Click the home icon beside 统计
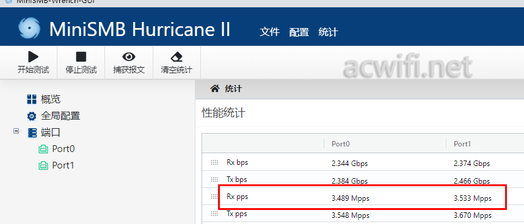This screenshot has width=524, height=224. click(x=214, y=89)
